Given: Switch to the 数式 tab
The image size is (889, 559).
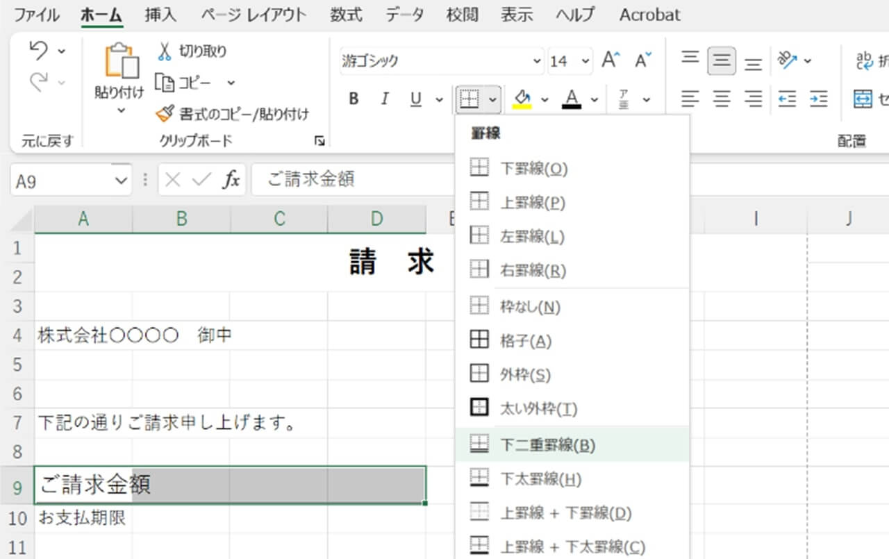Looking at the screenshot, I should pos(346,15).
